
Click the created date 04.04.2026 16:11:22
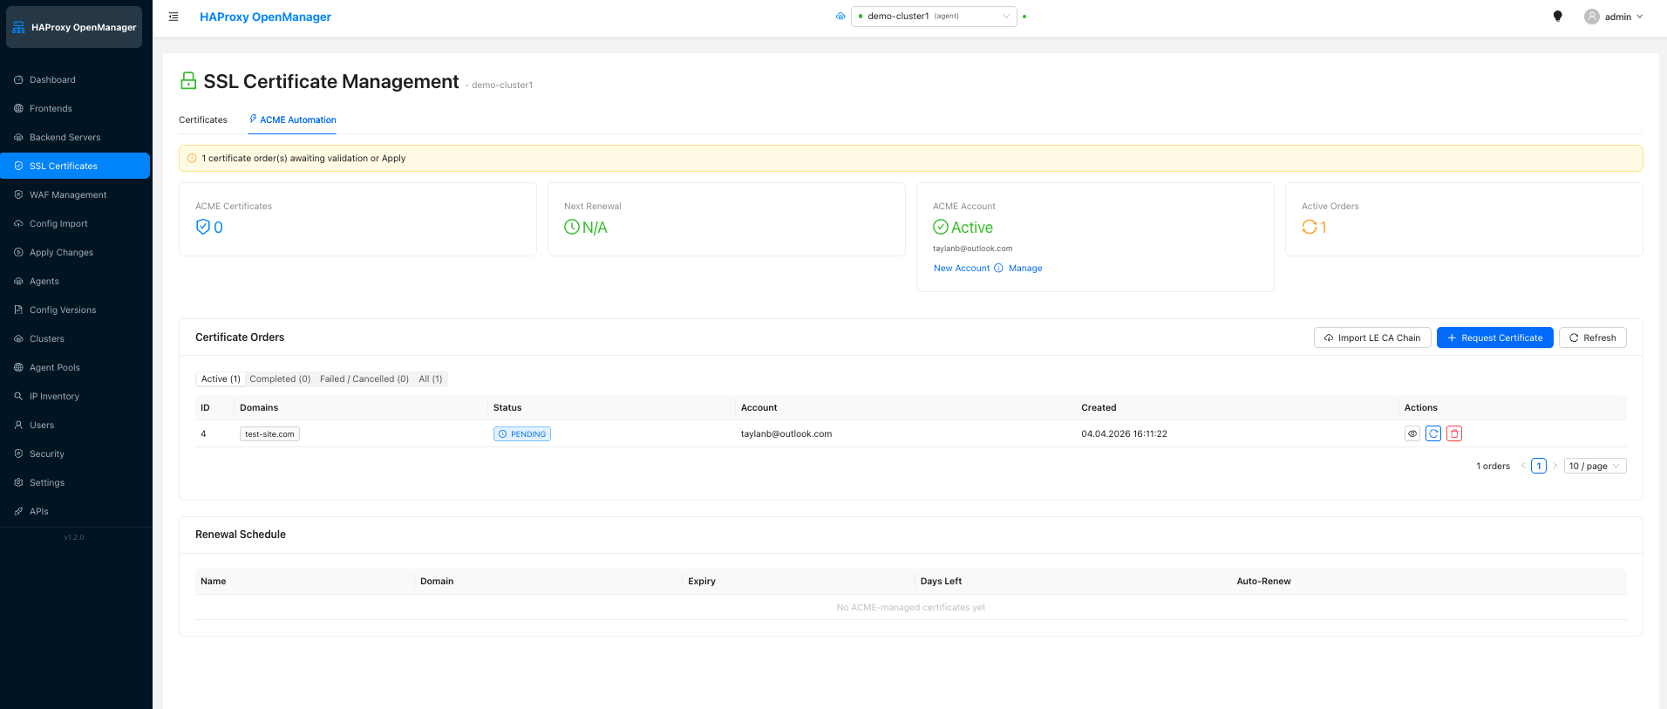click(x=1124, y=433)
